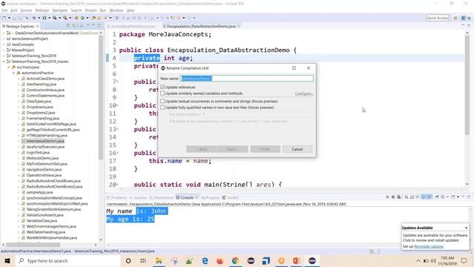Select ActionsClassDemo.java in Package Explorer
This screenshot has width=474, height=267.
[x=45, y=79]
